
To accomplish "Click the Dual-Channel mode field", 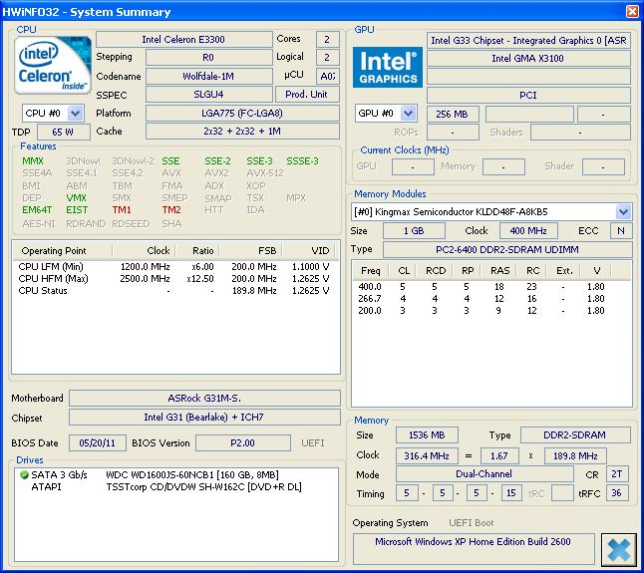I will click(x=484, y=474).
